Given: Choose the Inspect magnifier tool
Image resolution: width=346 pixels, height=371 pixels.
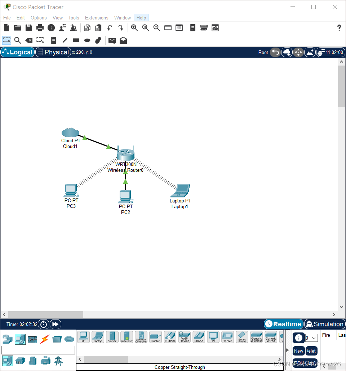Looking at the screenshot, I should coord(18,40).
